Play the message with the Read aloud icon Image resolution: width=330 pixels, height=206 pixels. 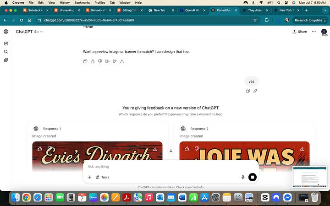[107, 61]
